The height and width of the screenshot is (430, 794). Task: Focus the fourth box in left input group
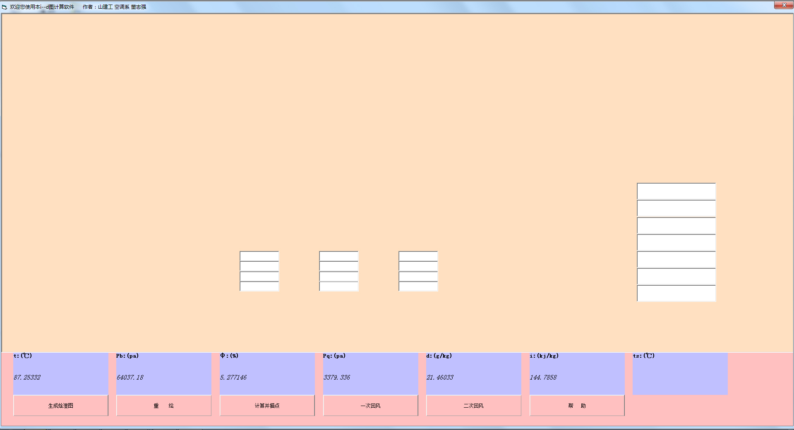pos(259,287)
